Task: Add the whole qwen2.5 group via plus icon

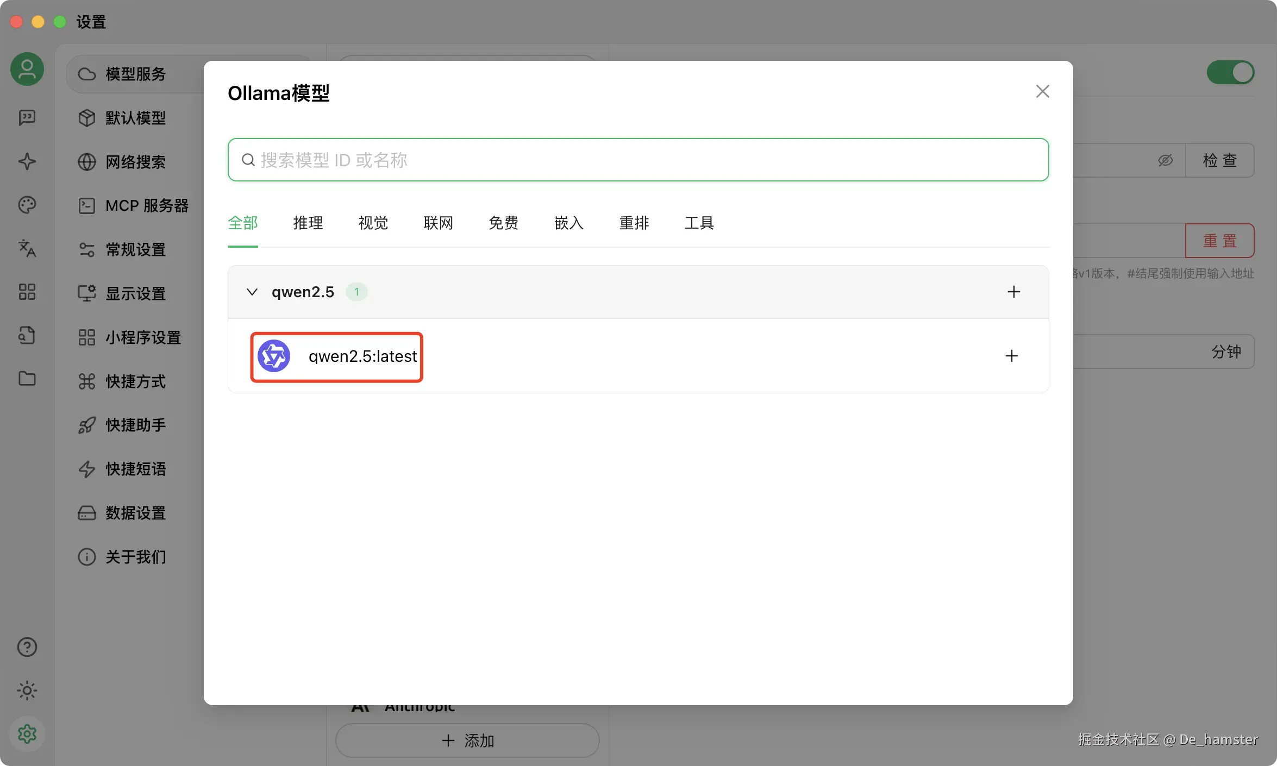Action: click(x=1013, y=292)
